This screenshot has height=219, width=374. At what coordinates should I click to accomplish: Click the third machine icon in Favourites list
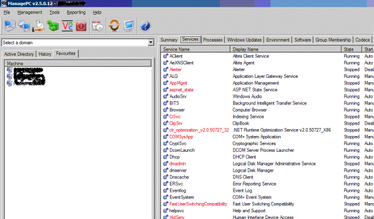(10, 83)
